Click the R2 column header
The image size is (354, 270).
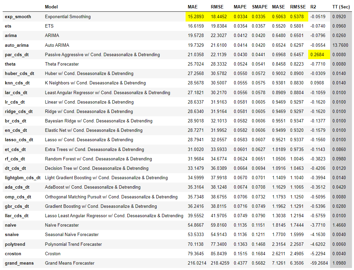click(313, 7)
